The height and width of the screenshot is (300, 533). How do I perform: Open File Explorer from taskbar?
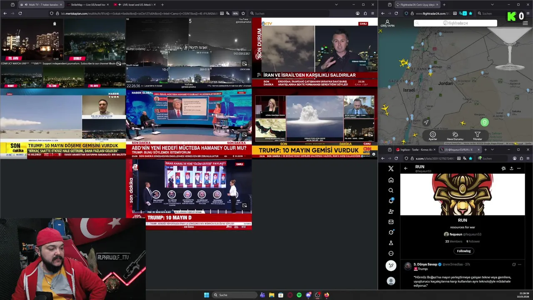tap(271, 295)
